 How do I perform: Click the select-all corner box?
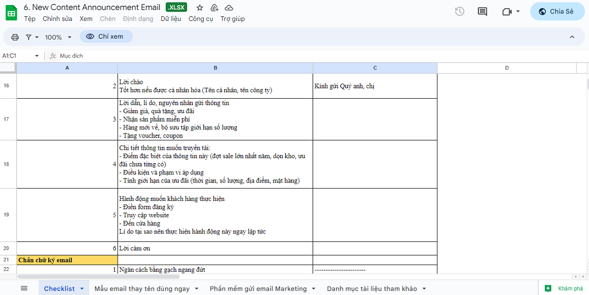[x=8, y=68]
